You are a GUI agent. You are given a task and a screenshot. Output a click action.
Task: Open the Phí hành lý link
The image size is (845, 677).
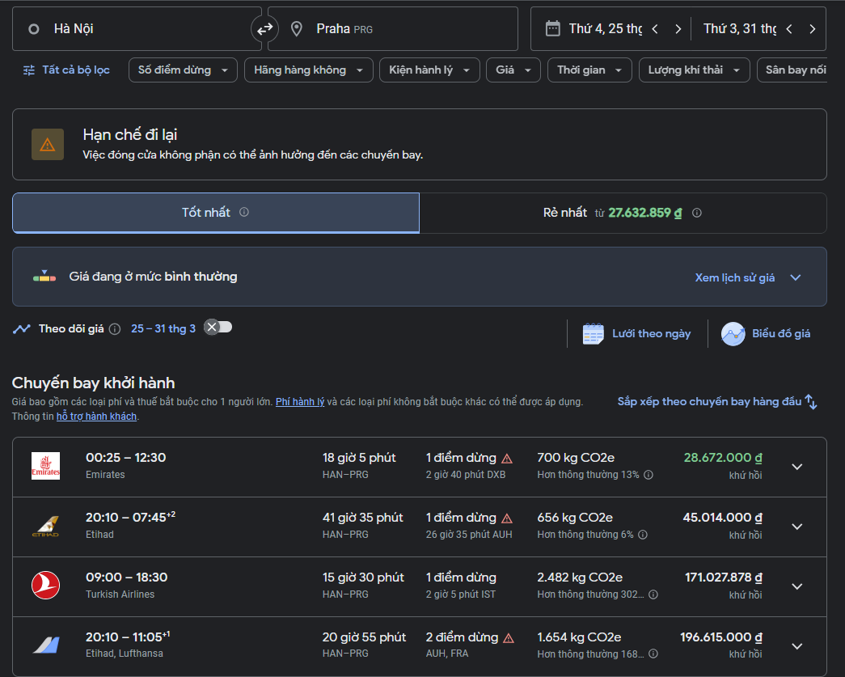point(300,402)
